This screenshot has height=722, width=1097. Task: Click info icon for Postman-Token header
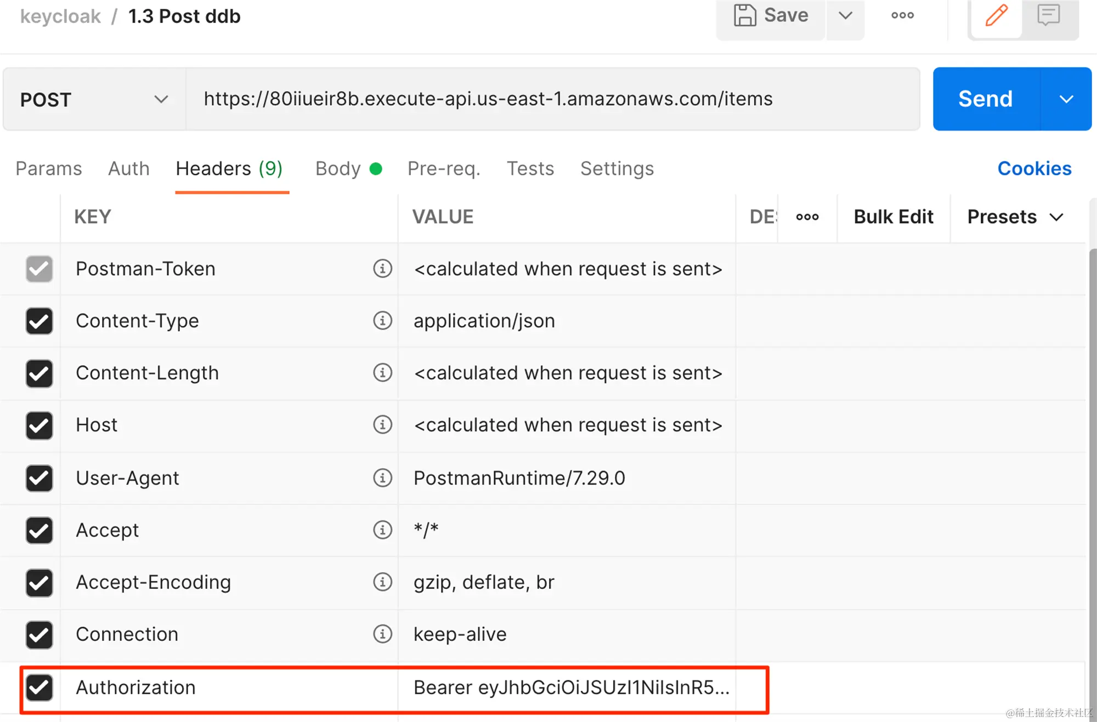[382, 269]
